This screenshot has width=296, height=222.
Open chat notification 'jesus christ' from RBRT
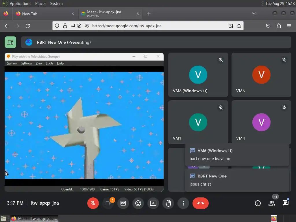click(237, 180)
